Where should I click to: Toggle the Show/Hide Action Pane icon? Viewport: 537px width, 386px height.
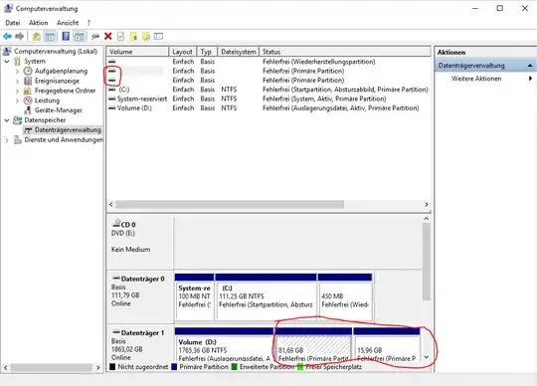[x=80, y=36]
